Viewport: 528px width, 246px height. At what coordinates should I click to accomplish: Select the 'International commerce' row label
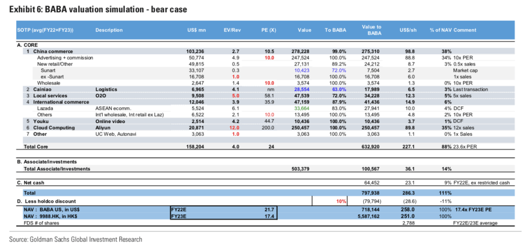tap(61, 102)
